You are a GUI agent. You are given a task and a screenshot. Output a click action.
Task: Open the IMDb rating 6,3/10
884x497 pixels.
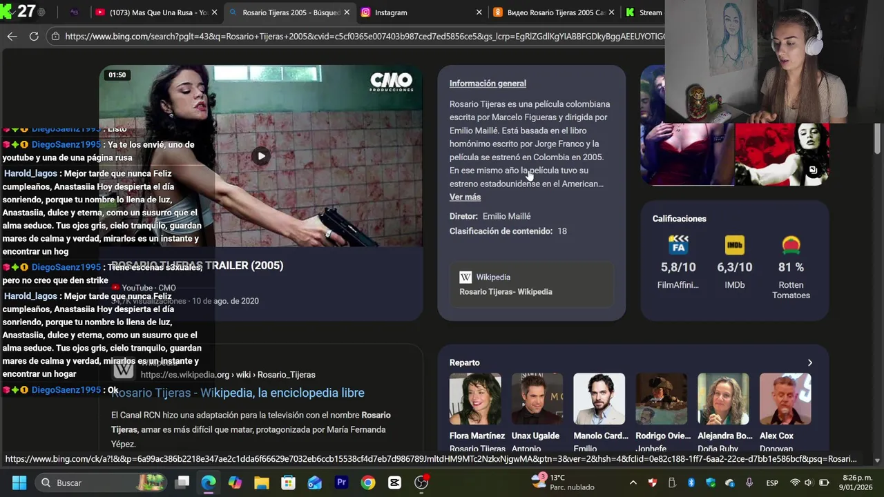(x=735, y=263)
